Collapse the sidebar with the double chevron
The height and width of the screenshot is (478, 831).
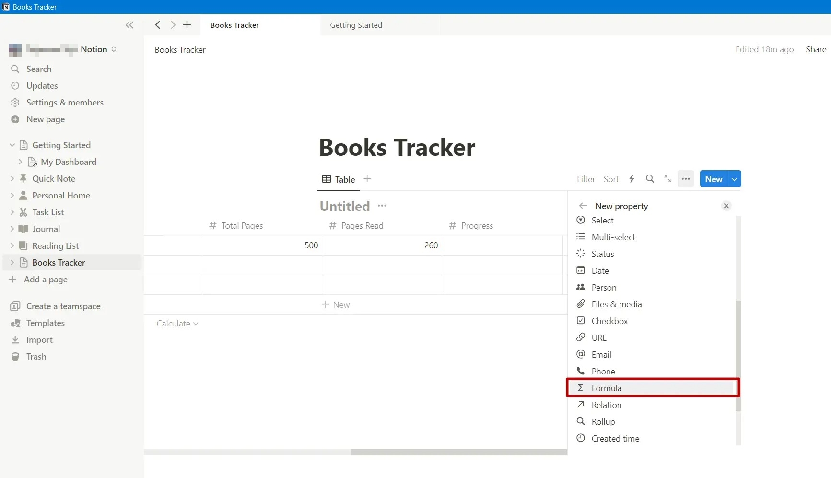click(x=129, y=25)
